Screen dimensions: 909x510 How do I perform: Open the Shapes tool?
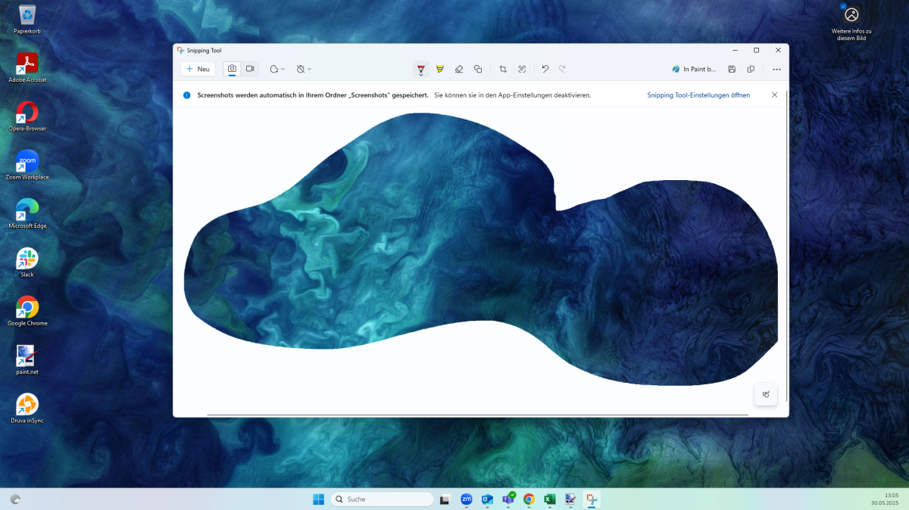(478, 69)
